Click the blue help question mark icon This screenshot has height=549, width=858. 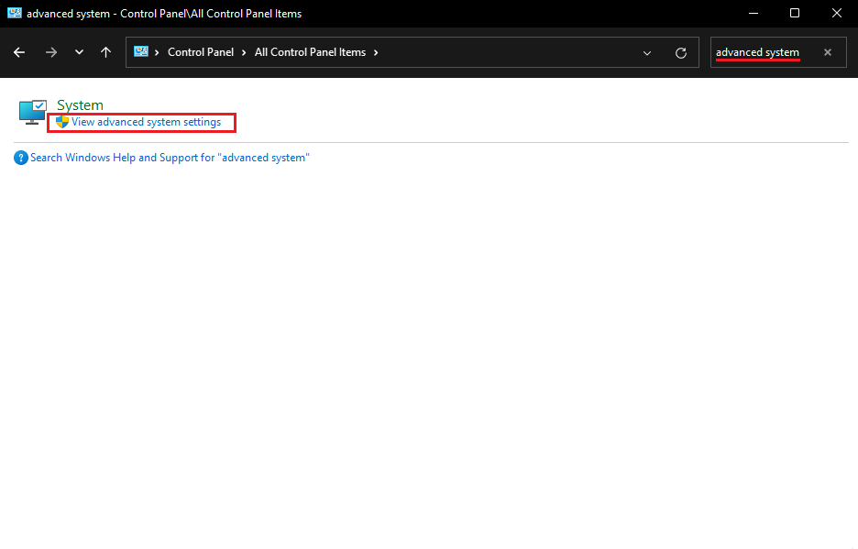(21, 158)
